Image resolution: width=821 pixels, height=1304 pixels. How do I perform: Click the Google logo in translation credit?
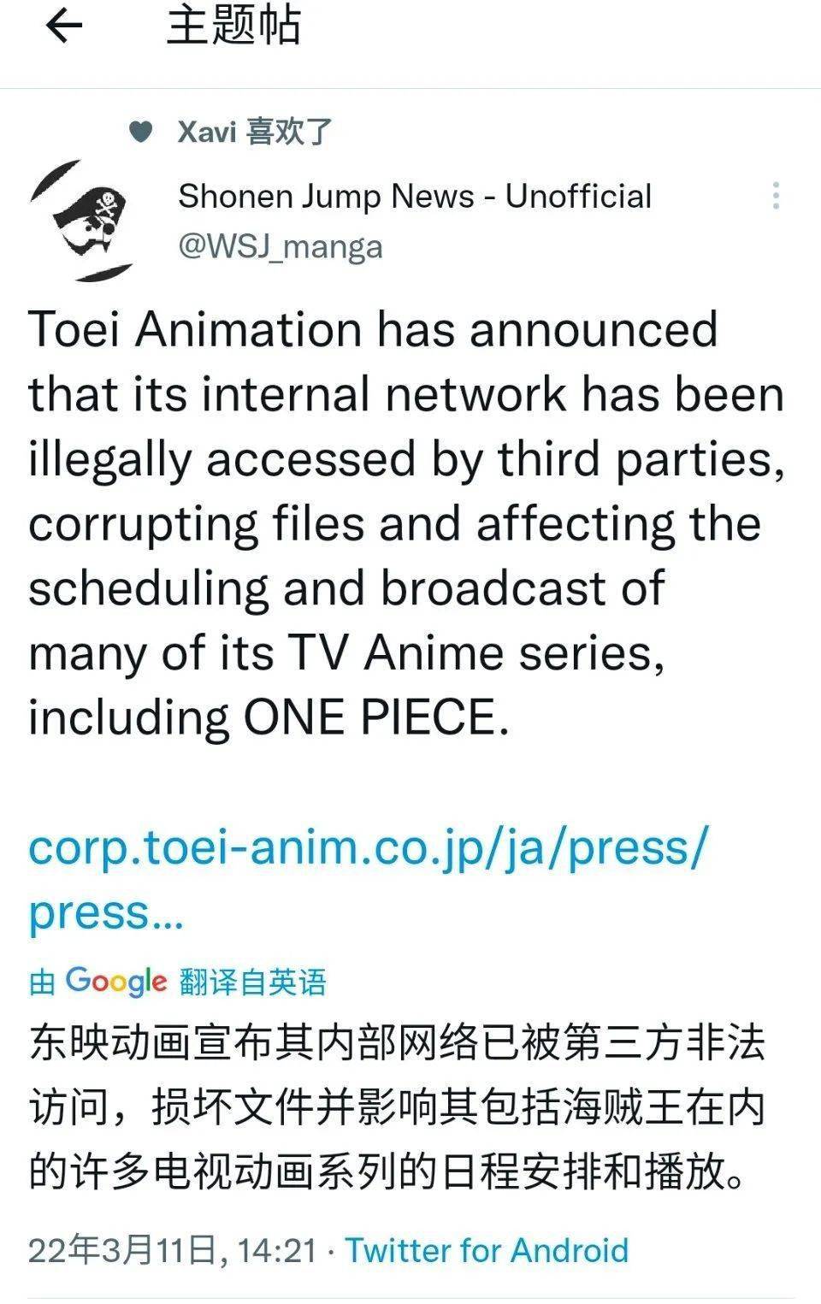tap(115, 981)
